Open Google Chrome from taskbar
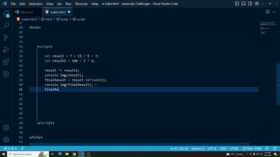The image size is (280, 157). 74,154
